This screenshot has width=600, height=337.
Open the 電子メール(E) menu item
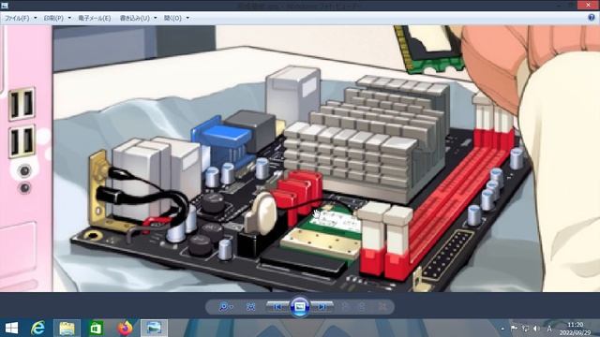coord(95,18)
